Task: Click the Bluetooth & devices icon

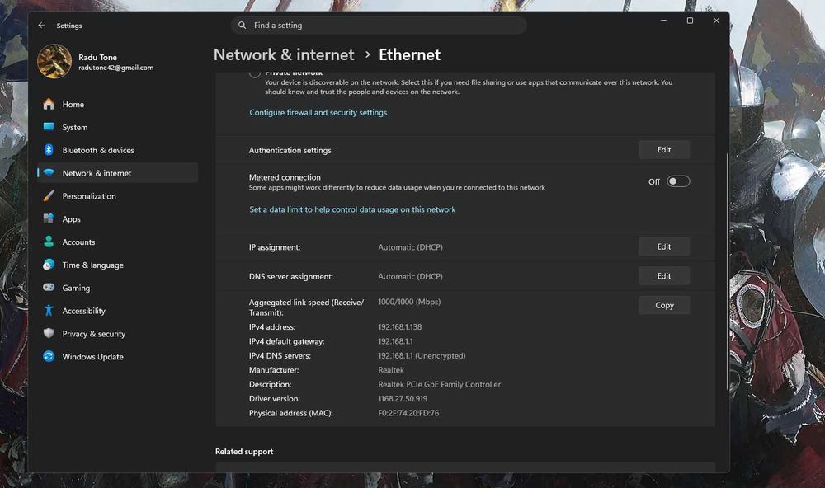Action: 49,150
